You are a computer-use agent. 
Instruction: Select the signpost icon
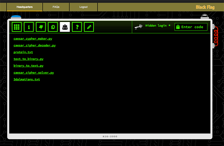pos(41,27)
